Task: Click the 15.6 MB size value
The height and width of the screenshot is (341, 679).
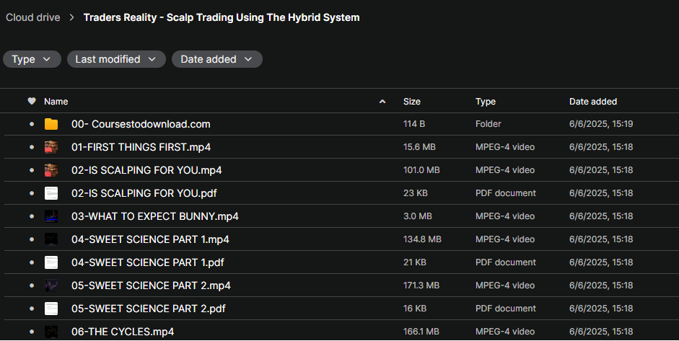Action: click(x=419, y=147)
